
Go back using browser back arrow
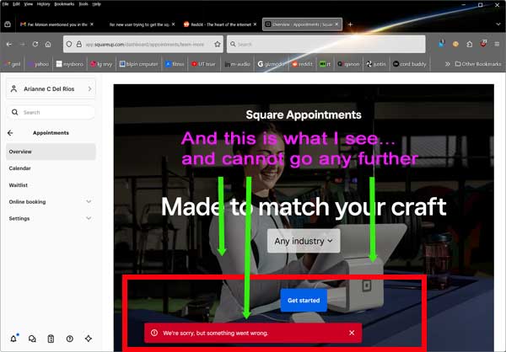[9, 44]
